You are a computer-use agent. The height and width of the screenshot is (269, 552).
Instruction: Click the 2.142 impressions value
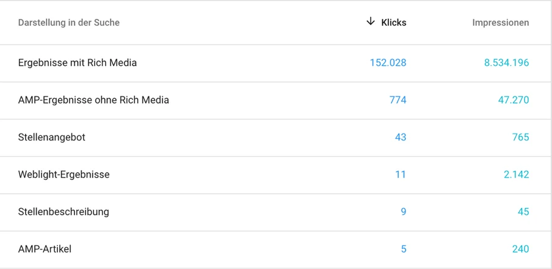coord(516,174)
